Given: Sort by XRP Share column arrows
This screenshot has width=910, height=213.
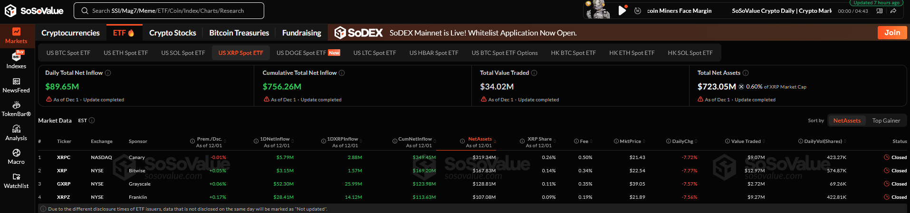Looking at the screenshot, I should (x=555, y=141).
